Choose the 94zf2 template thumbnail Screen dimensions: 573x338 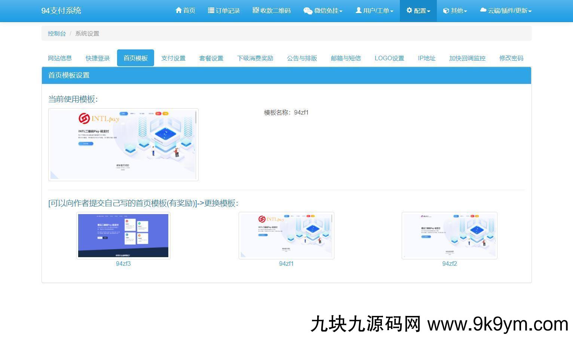click(x=449, y=235)
